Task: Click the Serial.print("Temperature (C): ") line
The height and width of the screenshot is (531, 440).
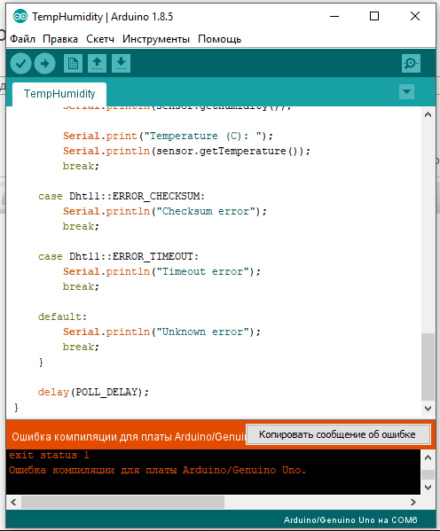Action: pyautogui.click(x=168, y=137)
